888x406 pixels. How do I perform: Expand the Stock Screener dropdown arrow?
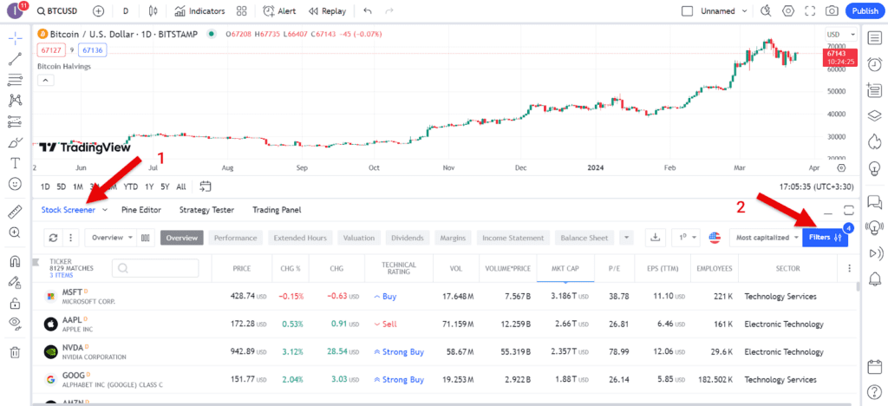(105, 210)
